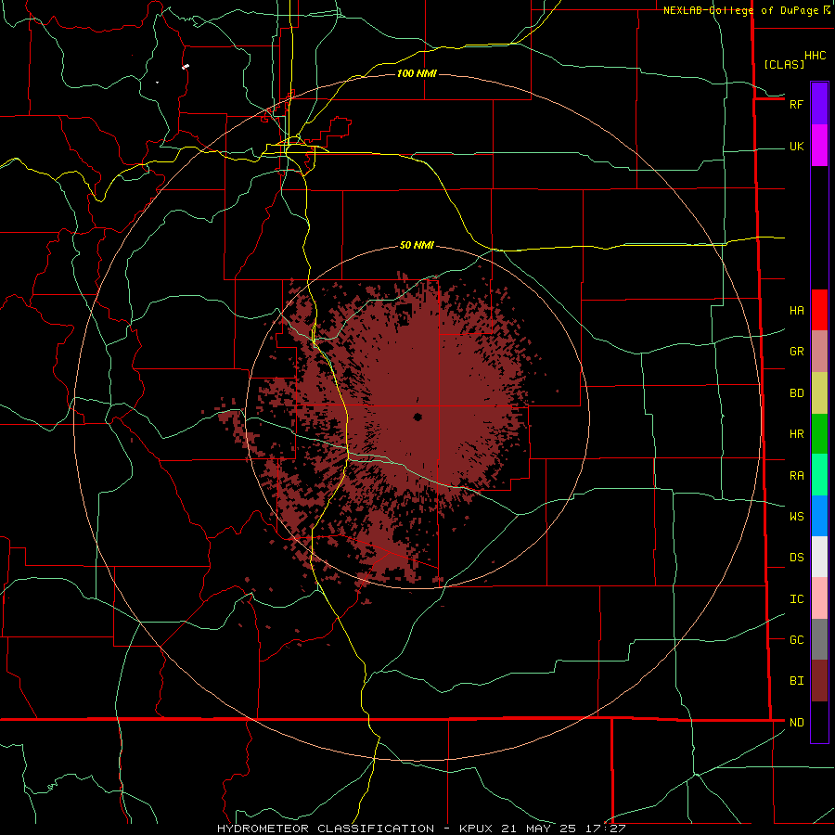Click the HHC product code text
Viewport: 835px width, 835px height.
[x=815, y=56]
